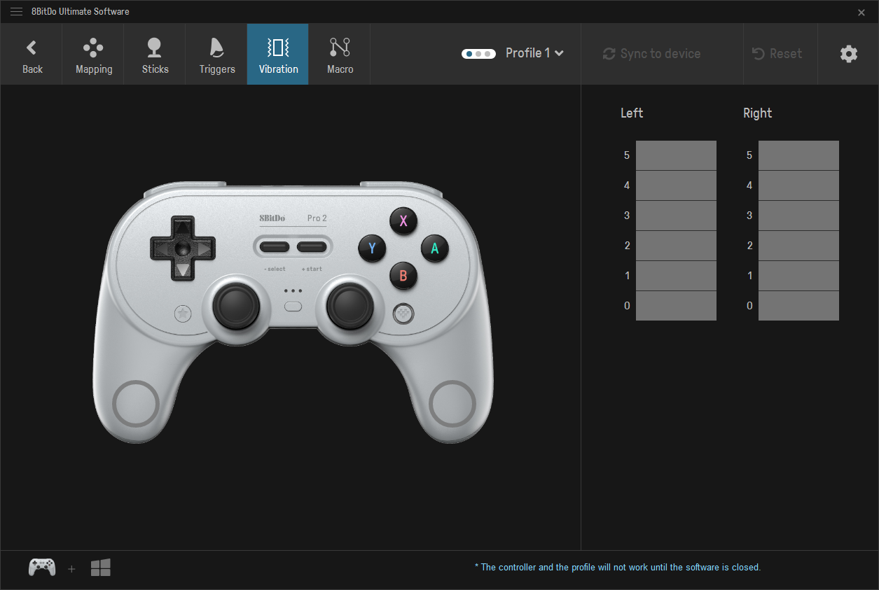Open settings via gear icon
Viewport: 879px width, 590px height.
tap(849, 54)
